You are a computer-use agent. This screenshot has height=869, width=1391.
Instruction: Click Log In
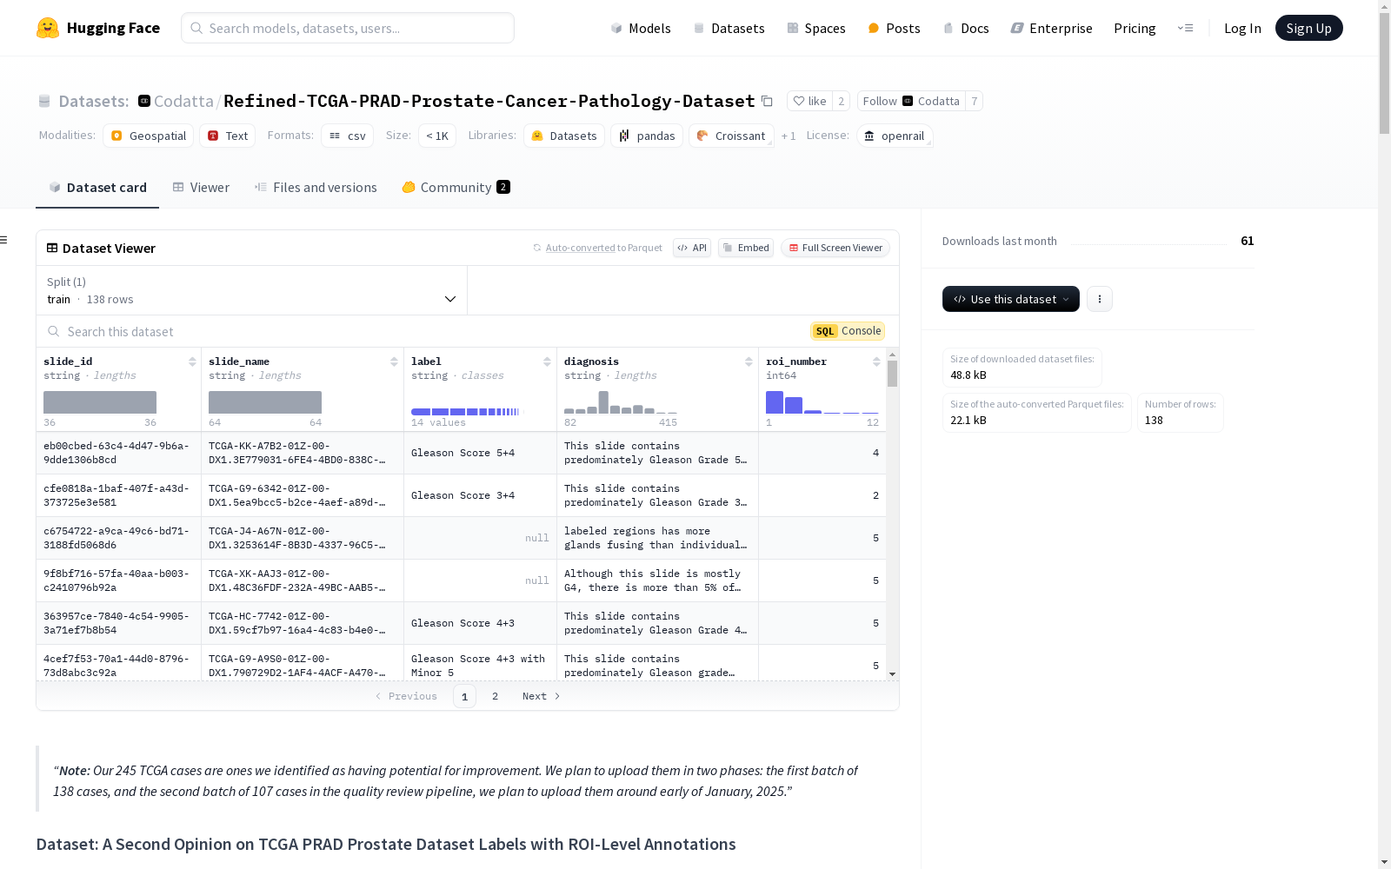coord(1242,28)
